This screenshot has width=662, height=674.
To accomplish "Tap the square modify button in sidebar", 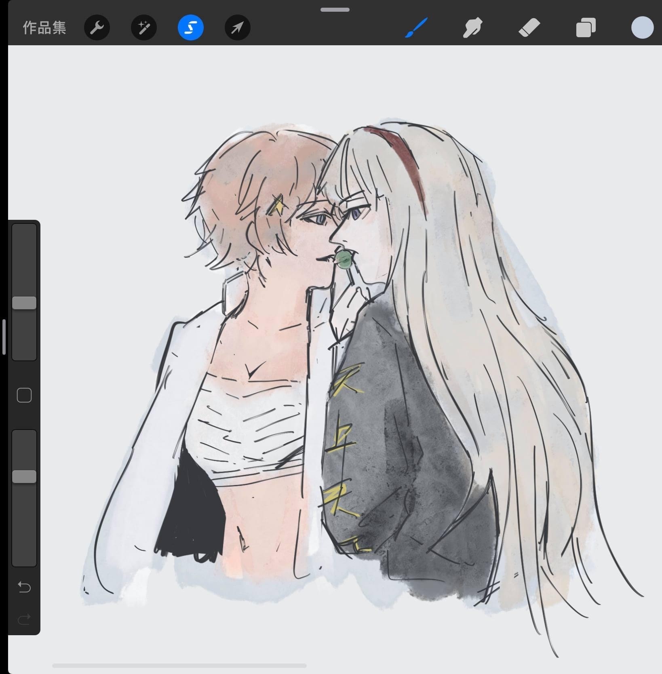I will 24,395.
